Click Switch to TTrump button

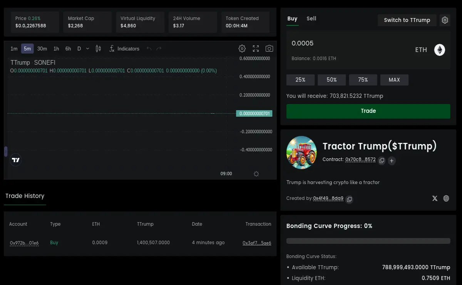point(407,20)
